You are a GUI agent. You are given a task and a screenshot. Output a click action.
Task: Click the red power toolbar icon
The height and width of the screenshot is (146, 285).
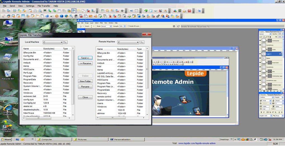(189, 11)
